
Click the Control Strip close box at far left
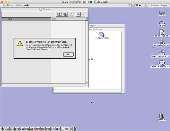click(x=1, y=129)
